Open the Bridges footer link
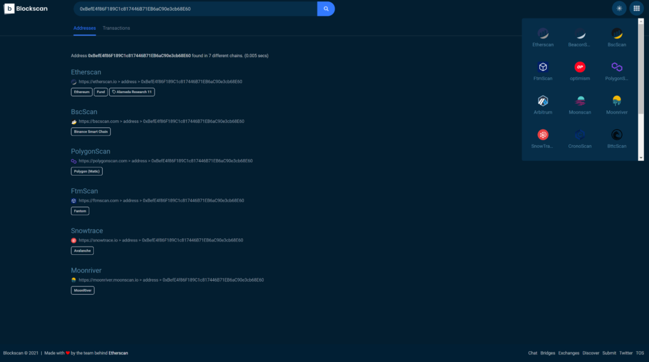649x362 pixels. coord(547,353)
